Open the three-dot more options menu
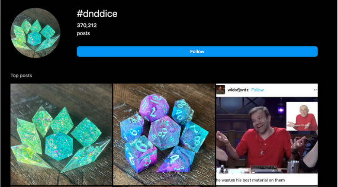 [315, 90]
